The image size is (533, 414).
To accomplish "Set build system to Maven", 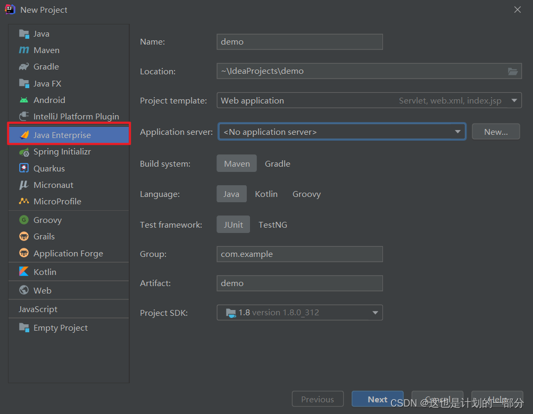I will (x=237, y=164).
